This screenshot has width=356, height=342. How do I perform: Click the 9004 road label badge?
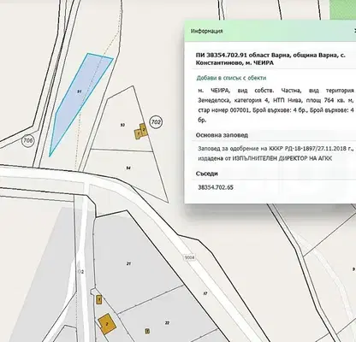pyautogui.click(x=189, y=257)
